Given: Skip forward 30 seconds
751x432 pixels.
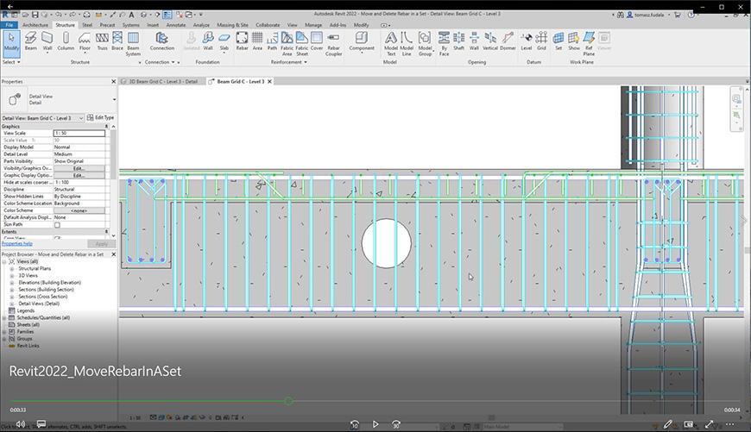Looking at the screenshot, I should pyautogui.click(x=396, y=424).
